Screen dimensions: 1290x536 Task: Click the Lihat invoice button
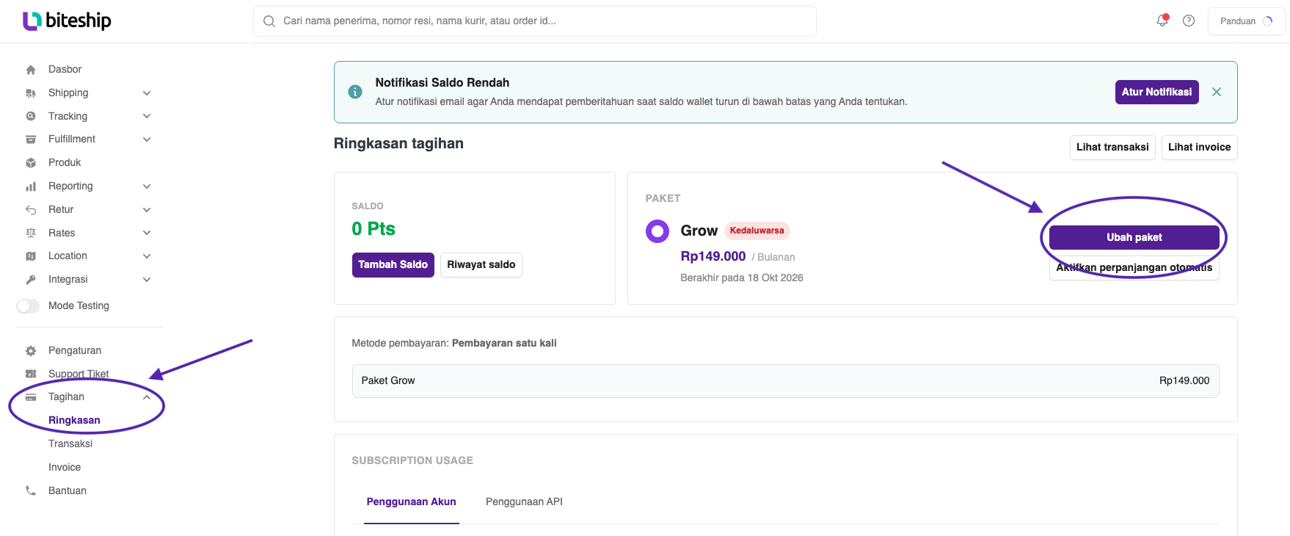point(1200,147)
